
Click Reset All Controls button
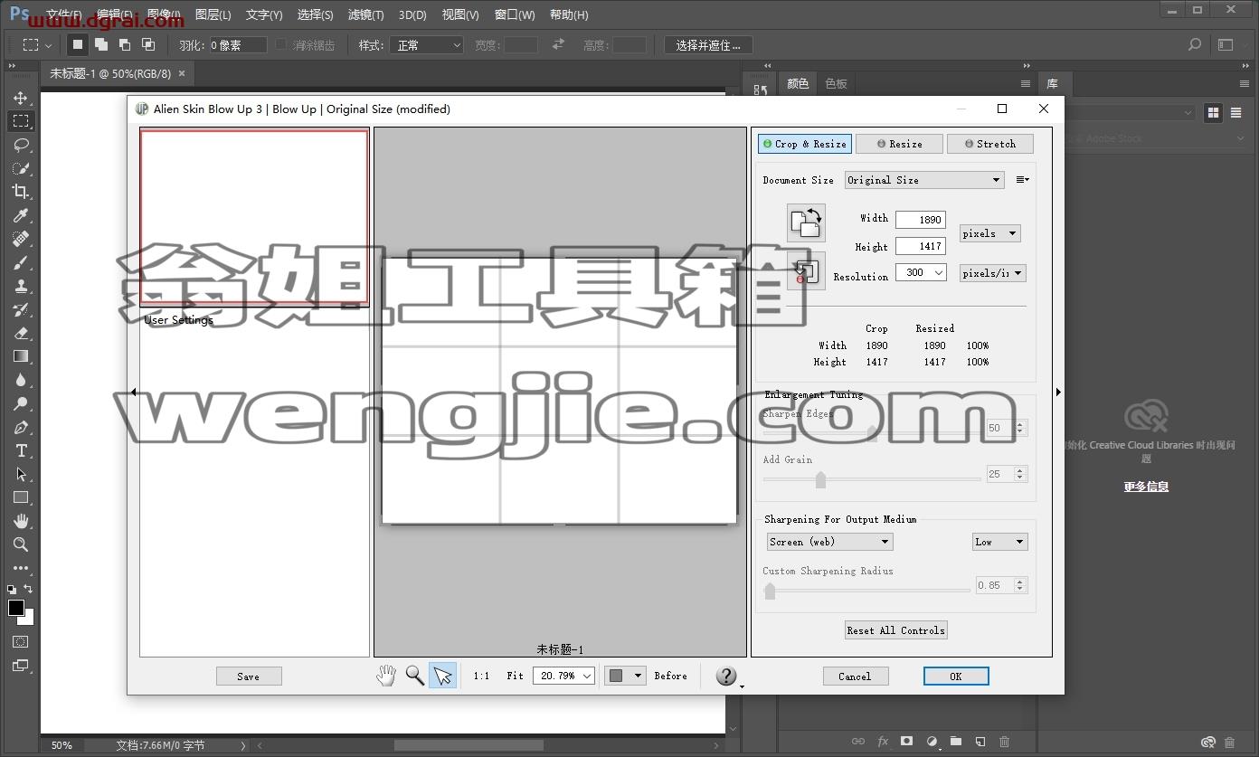(x=896, y=630)
